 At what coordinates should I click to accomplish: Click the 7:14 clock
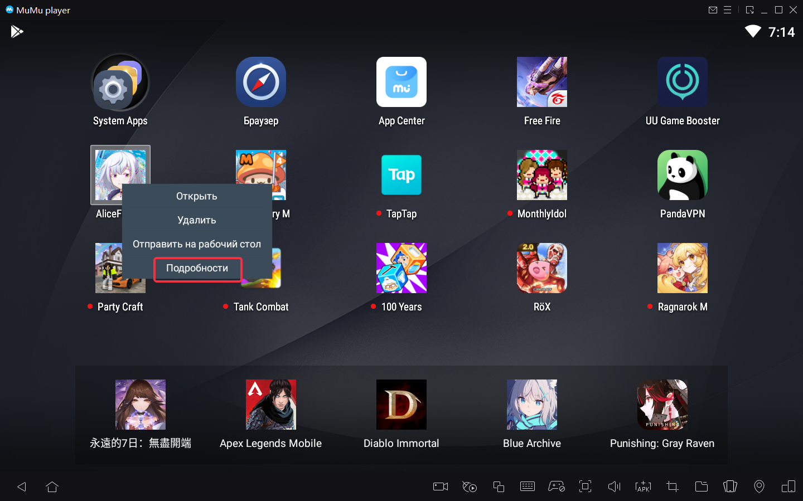click(x=782, y=32)
